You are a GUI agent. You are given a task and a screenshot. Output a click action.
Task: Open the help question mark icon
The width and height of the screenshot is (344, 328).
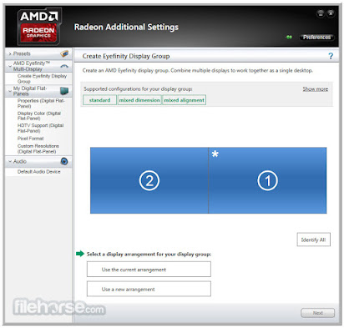pyautogui.click(x=331, y=56)
